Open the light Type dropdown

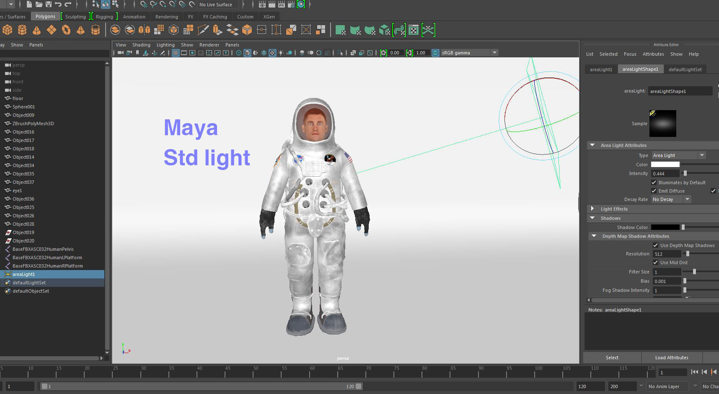[679, 155]
